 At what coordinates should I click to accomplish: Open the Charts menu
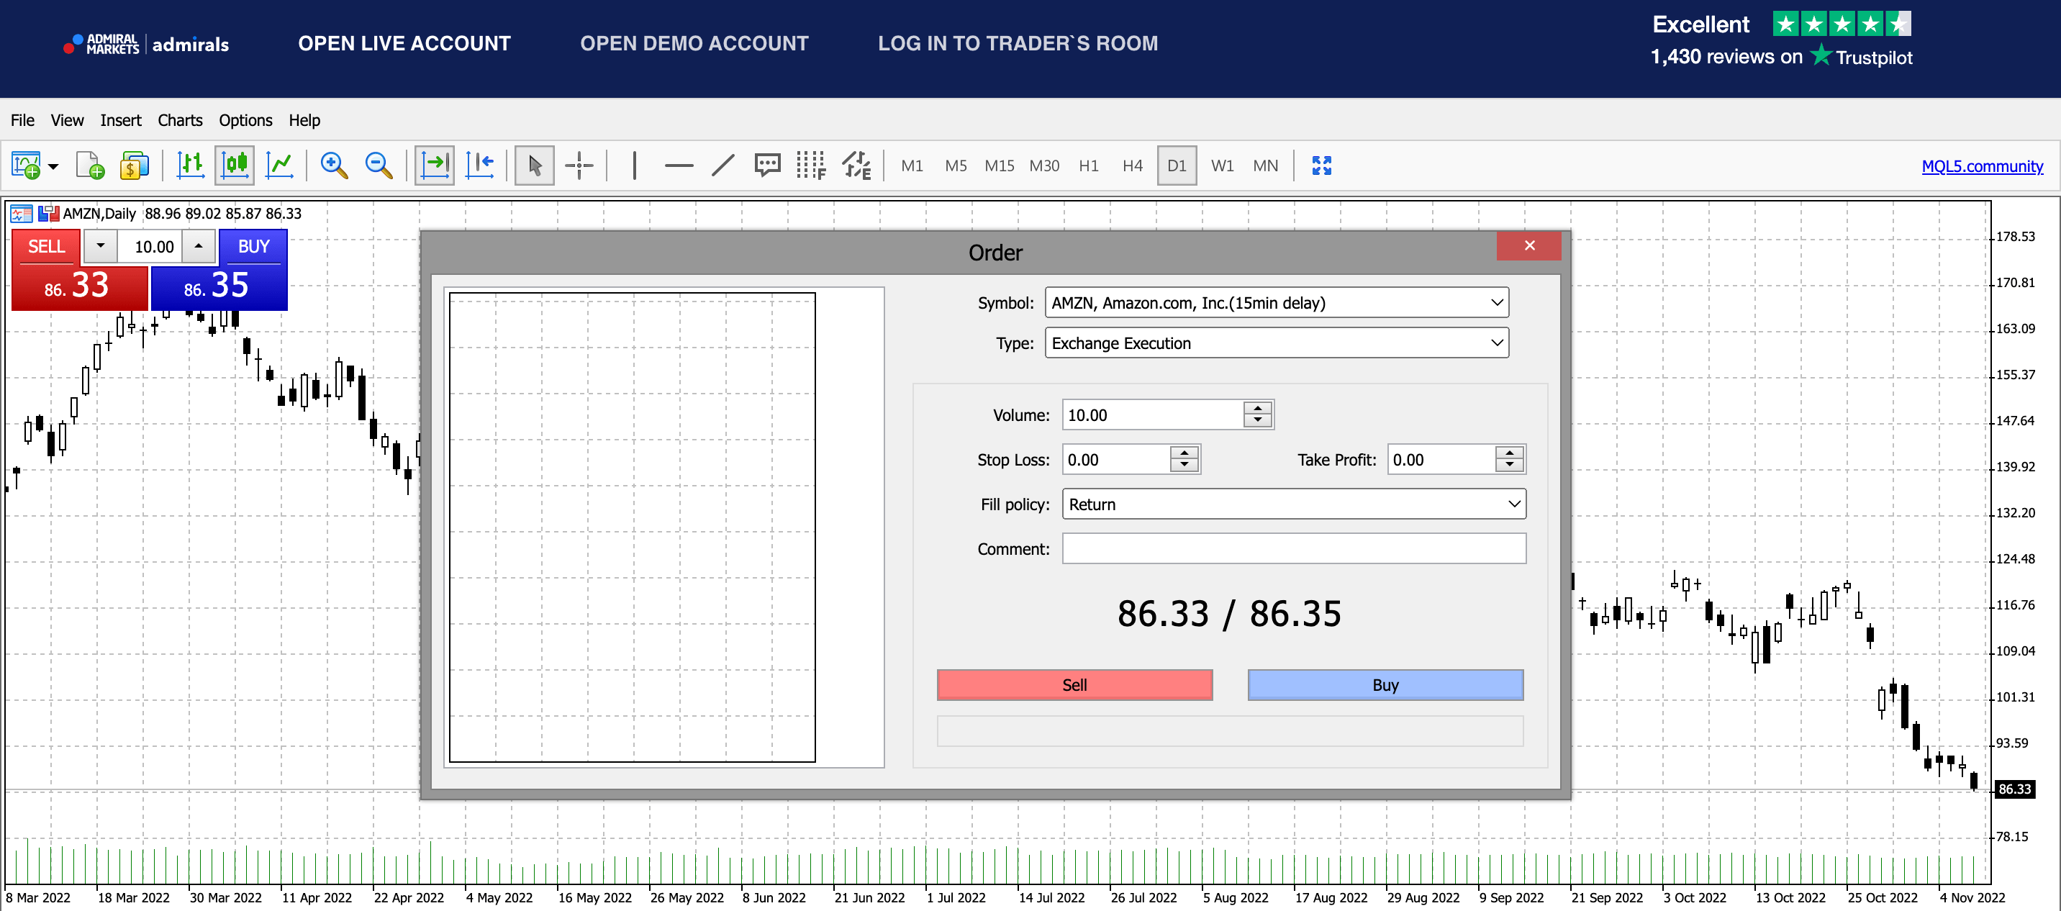(180, 120)
